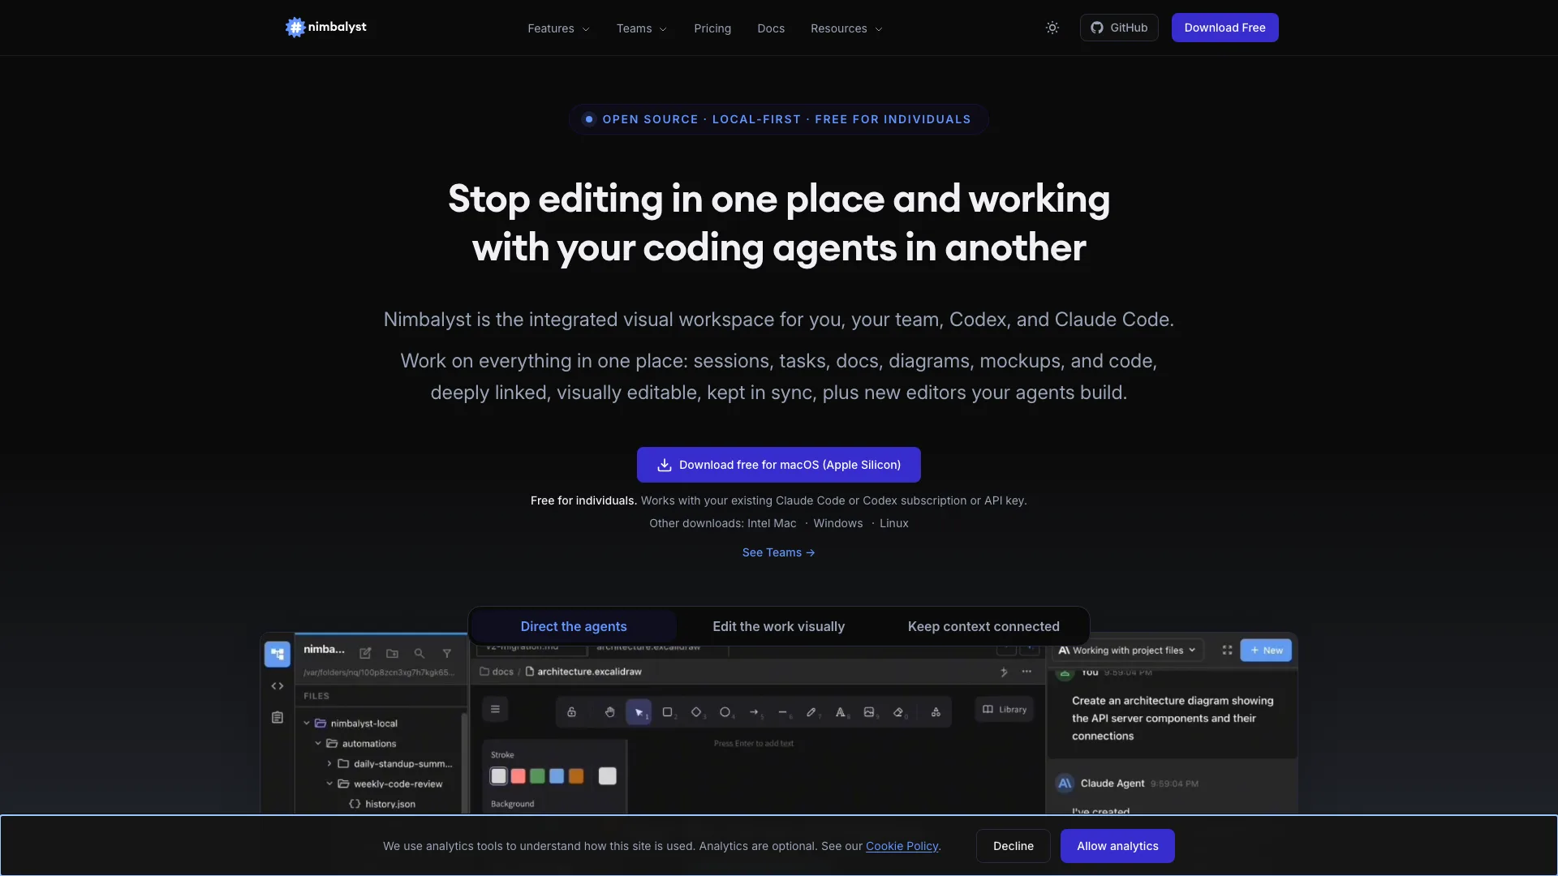Open the Cookie Policy link
Image resolution: width=1558 pixels, height=876 pixels.
[902, 846]
